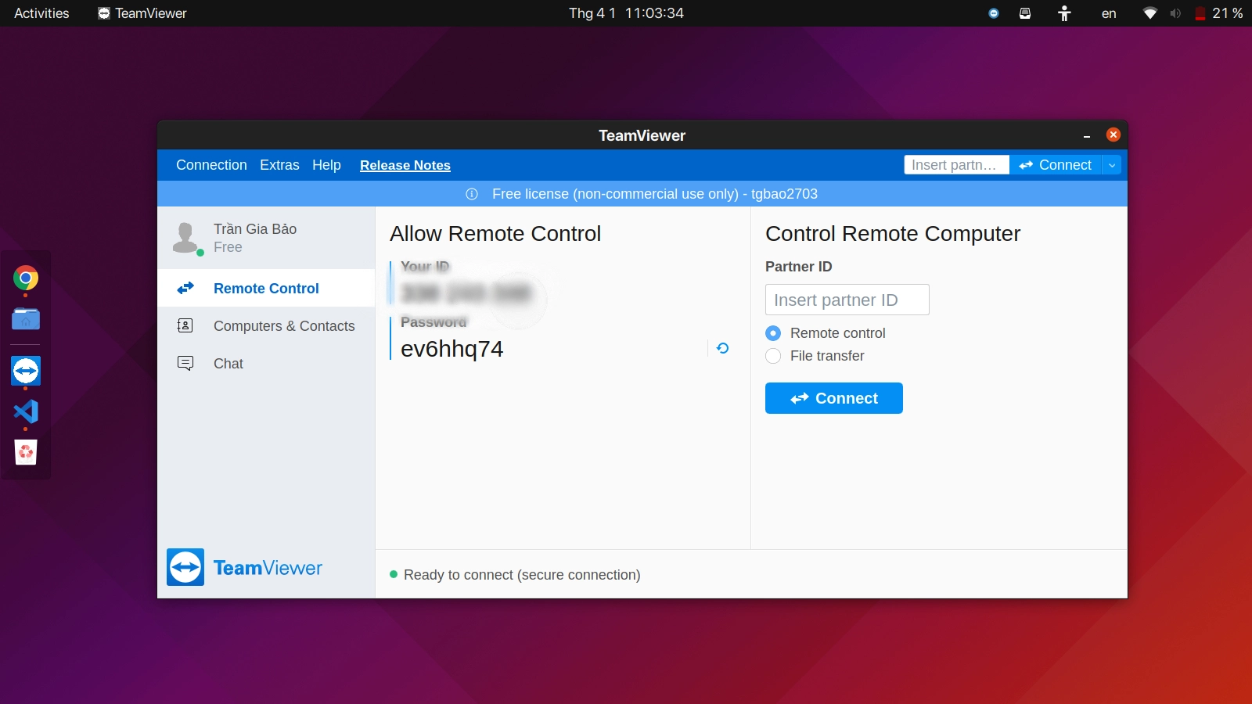Click the toolbar Connect button
This screenshot has height=704, width=1252.
click(1056, 165)
